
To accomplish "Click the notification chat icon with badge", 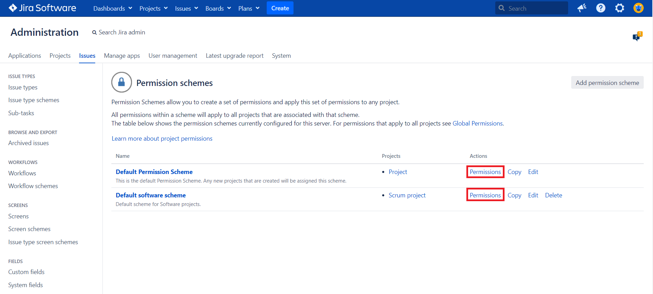I will [637, 36].
